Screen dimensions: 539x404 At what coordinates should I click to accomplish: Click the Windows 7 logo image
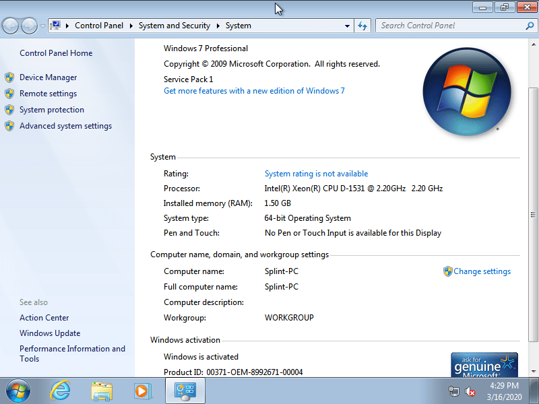[x=467, y=92]
